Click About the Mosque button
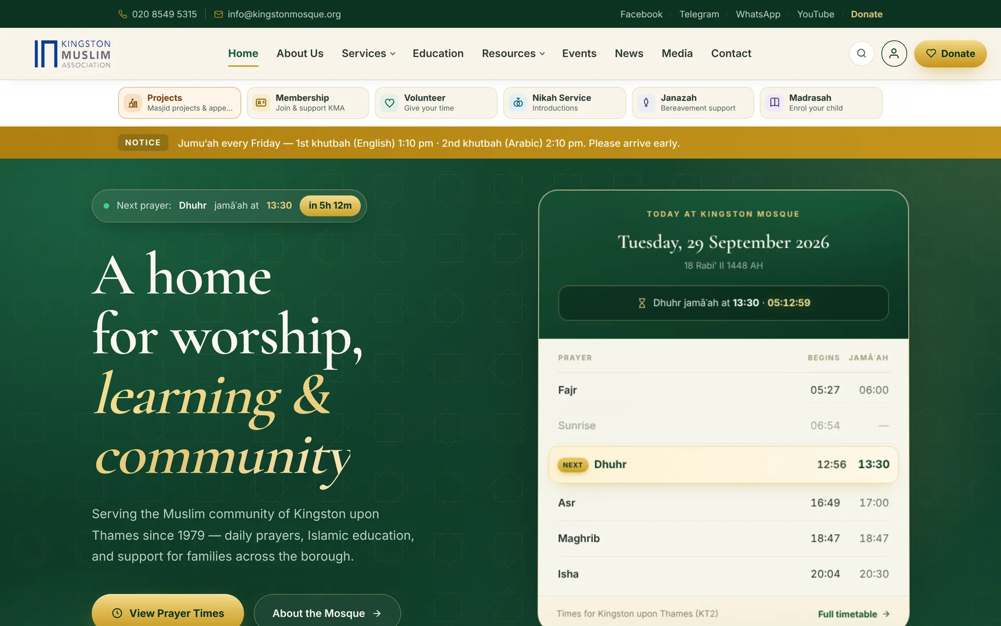 pos(327,610)
